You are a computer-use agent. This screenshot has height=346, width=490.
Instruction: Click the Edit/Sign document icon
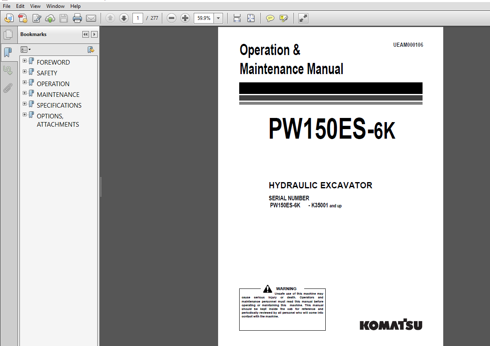(x=36, y=19)
